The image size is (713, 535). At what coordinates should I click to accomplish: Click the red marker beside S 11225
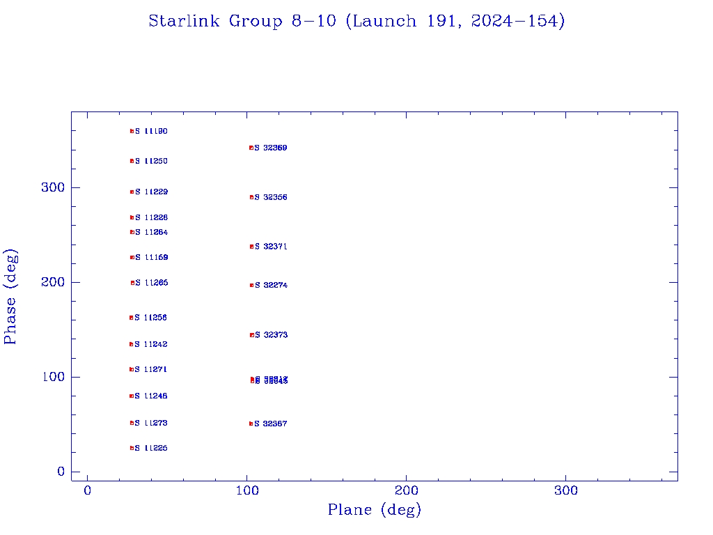132,448
